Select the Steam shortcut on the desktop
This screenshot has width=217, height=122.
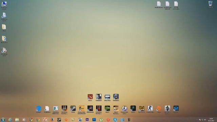coord(73,108)
